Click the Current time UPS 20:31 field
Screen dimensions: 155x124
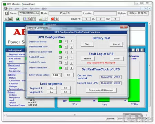(117, 83)
